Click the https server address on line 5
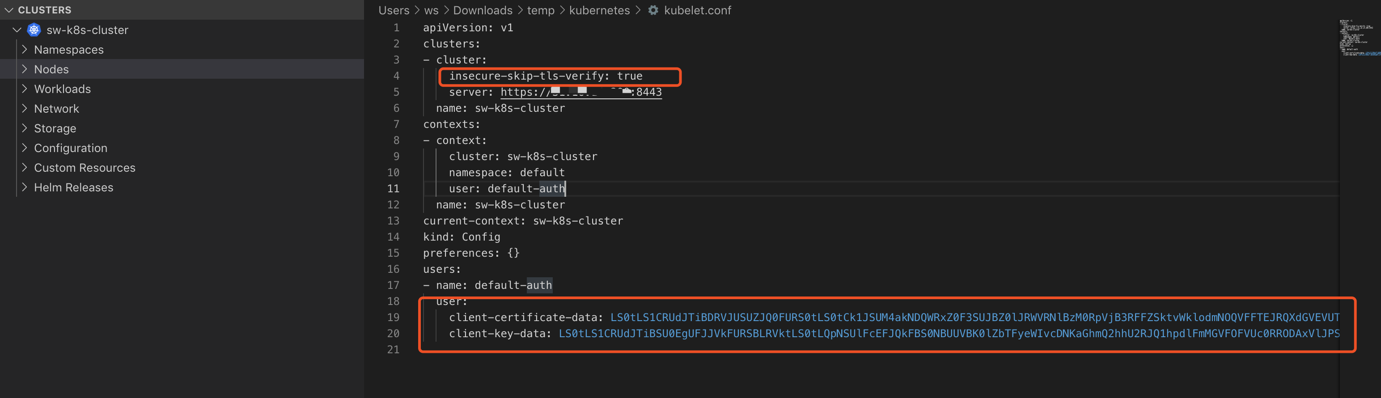This screenshot has width=1381, height=398. 580,92
